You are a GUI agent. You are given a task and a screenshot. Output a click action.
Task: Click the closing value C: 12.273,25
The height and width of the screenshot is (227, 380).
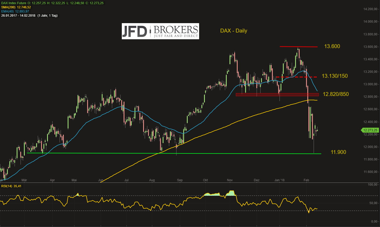click(94, 3)
